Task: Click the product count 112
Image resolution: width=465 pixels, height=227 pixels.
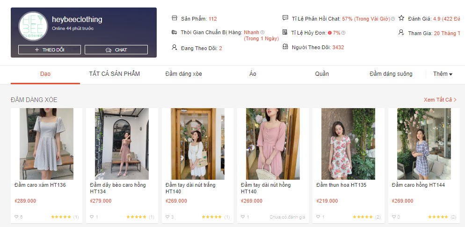Action: [x=213, y=19]
